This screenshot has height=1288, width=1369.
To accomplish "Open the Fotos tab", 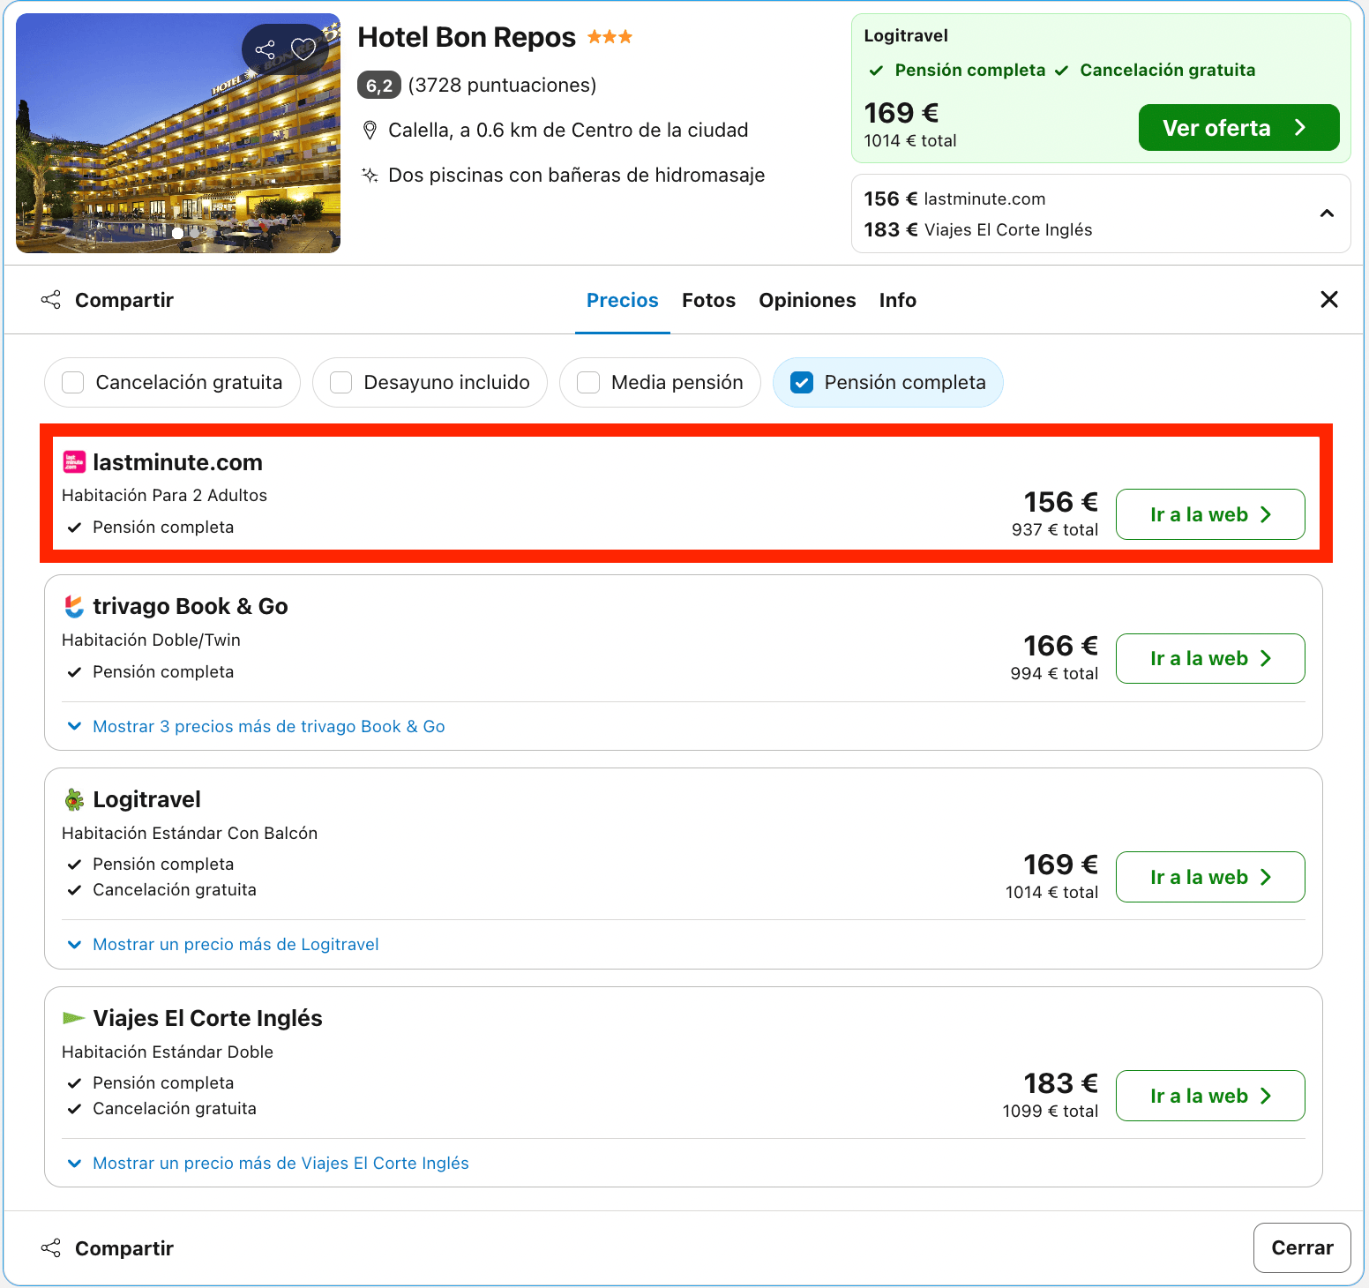I will (708, 300).
